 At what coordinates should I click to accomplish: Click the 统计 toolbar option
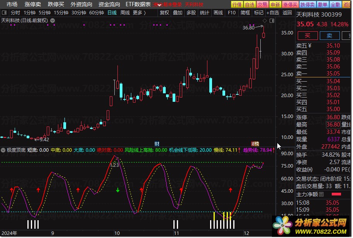(x=205, y=13)
